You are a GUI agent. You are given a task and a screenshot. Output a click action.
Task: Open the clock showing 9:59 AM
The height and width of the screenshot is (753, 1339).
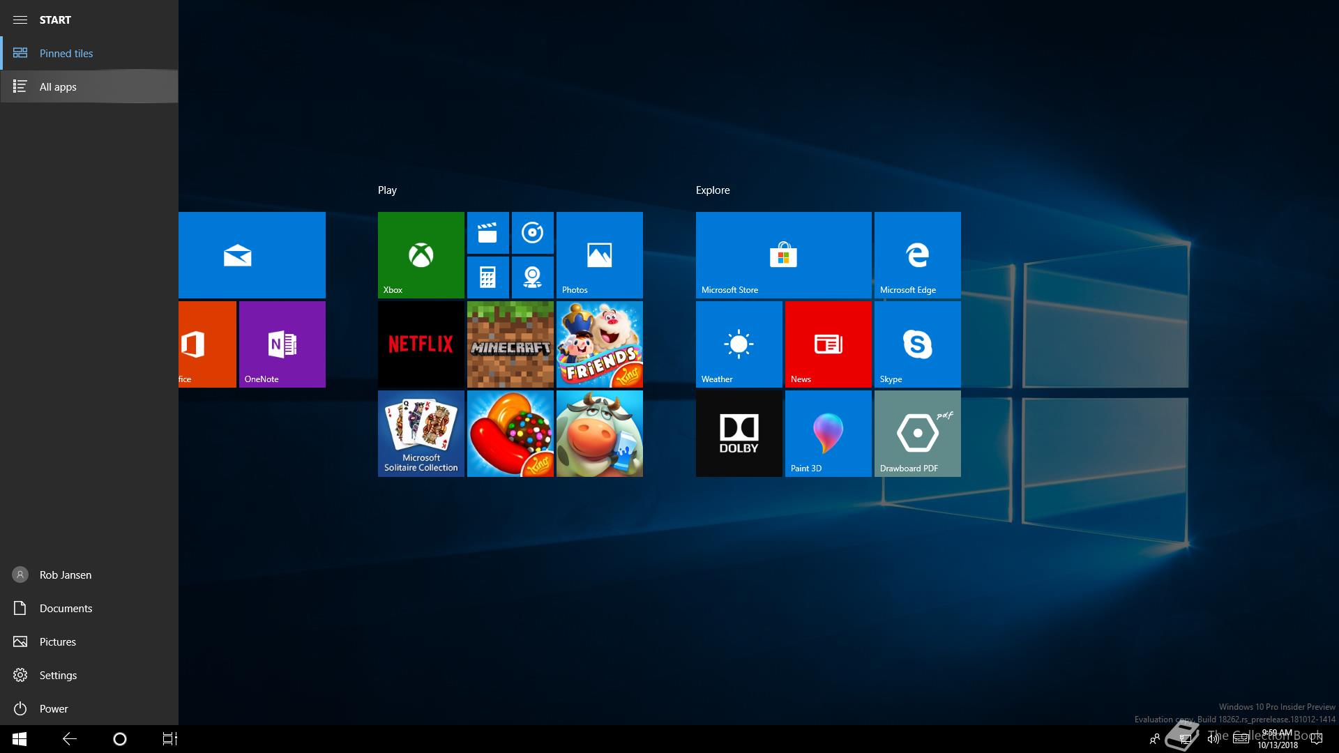tap(1278, 739)
